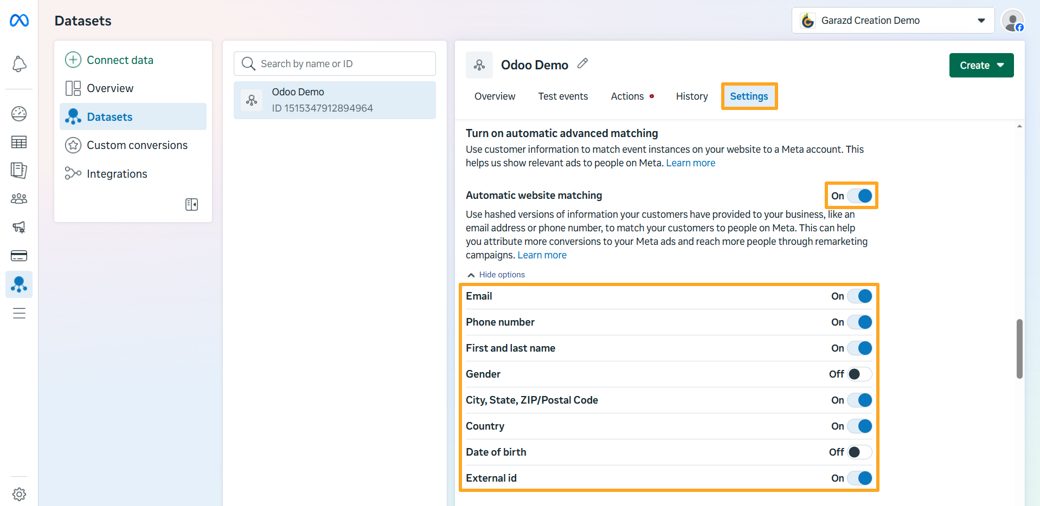Open the Garazd Creation Demo account dropdown
The image size is (1040, 506).
click(893, 21)
